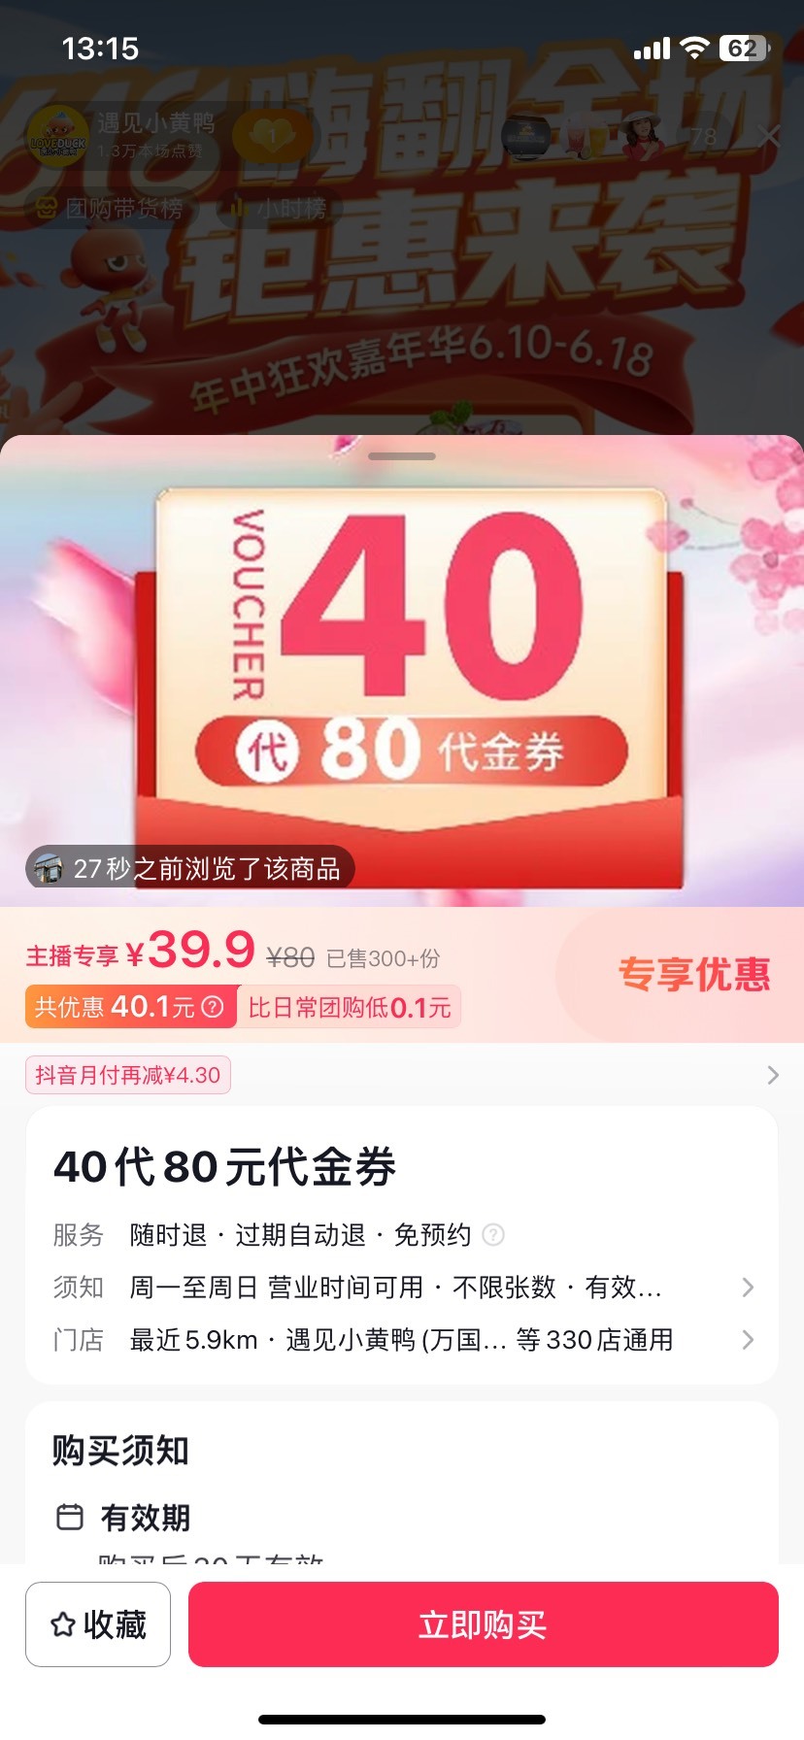Screen dimensions: 804x1740
Task: Open the 小时榜 ranking tag
Action: click(x=280, y=209)
